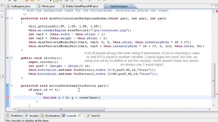Screen dimensions: 218x122
Task: Close the GuiChest.java tab
Action: click(x=130, y=6)
